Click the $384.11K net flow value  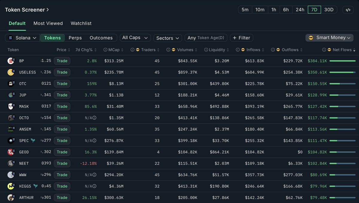pyautogui.click(x=317, y=61)
